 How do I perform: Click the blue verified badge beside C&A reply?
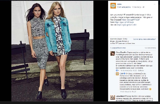[x=124, y=73]
